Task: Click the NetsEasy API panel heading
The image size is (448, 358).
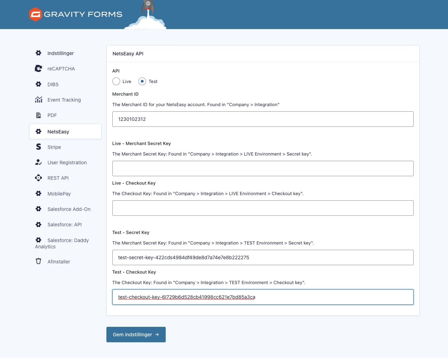Action: (x=128, y=54)
